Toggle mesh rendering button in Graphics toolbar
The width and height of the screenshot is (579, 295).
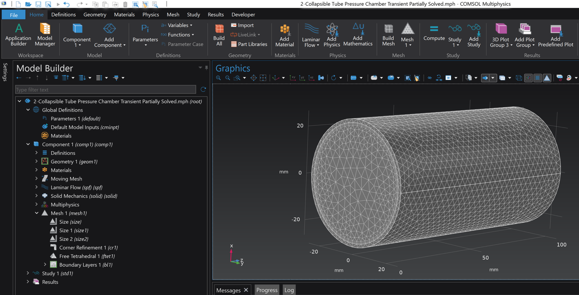point(547,78)
